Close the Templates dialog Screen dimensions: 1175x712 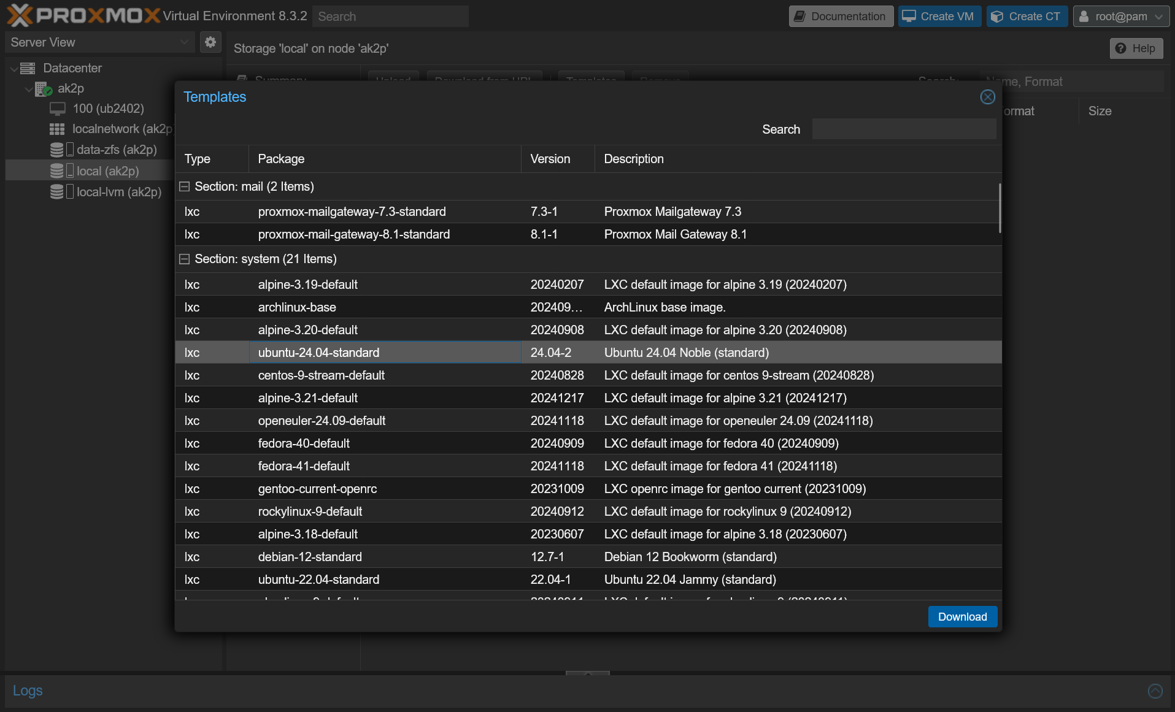987,97
